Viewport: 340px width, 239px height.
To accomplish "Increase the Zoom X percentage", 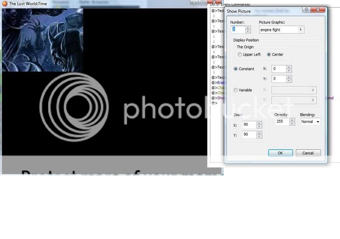I will 259,123.
